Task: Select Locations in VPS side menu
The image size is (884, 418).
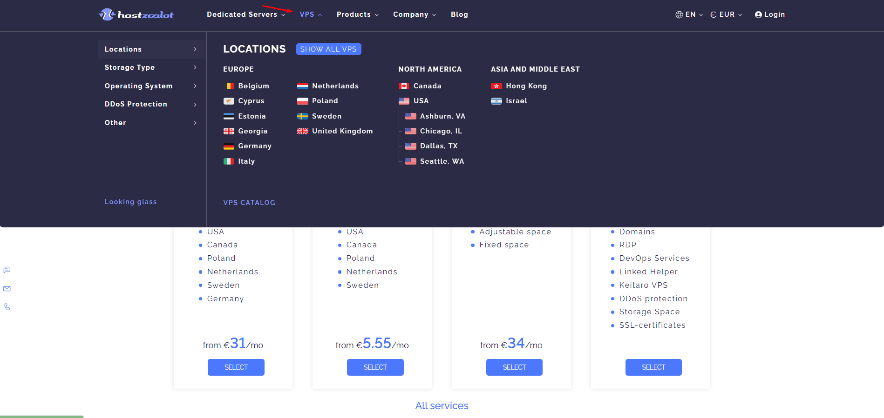Action: (x=152, y=49)
